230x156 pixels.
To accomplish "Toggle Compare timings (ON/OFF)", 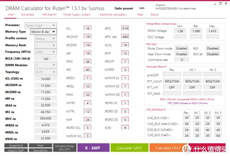I will pos(64,148).
